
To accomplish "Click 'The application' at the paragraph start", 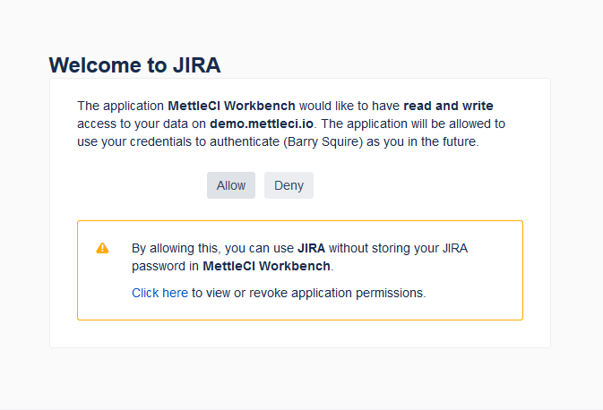I will coord(120,106).
